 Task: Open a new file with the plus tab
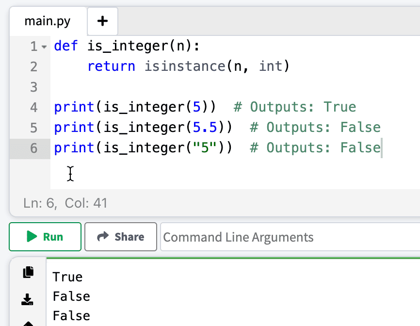click(102, 21)
